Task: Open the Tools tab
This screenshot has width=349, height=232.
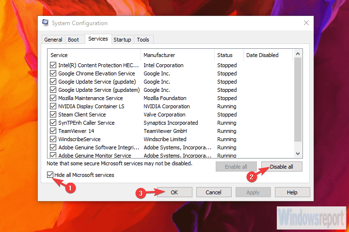Action: click(143, 40)
